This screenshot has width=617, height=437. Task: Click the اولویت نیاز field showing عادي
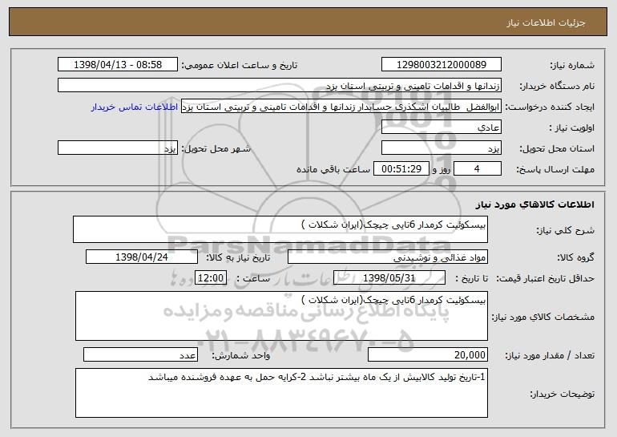pos(441,127)
